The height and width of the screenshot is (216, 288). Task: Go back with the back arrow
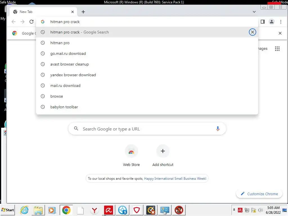point(13,22)
